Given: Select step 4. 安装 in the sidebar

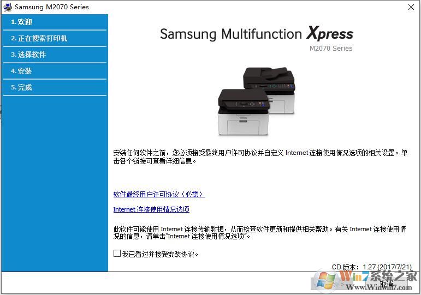Looking at the screenshot, I should [x=55, y=71].
